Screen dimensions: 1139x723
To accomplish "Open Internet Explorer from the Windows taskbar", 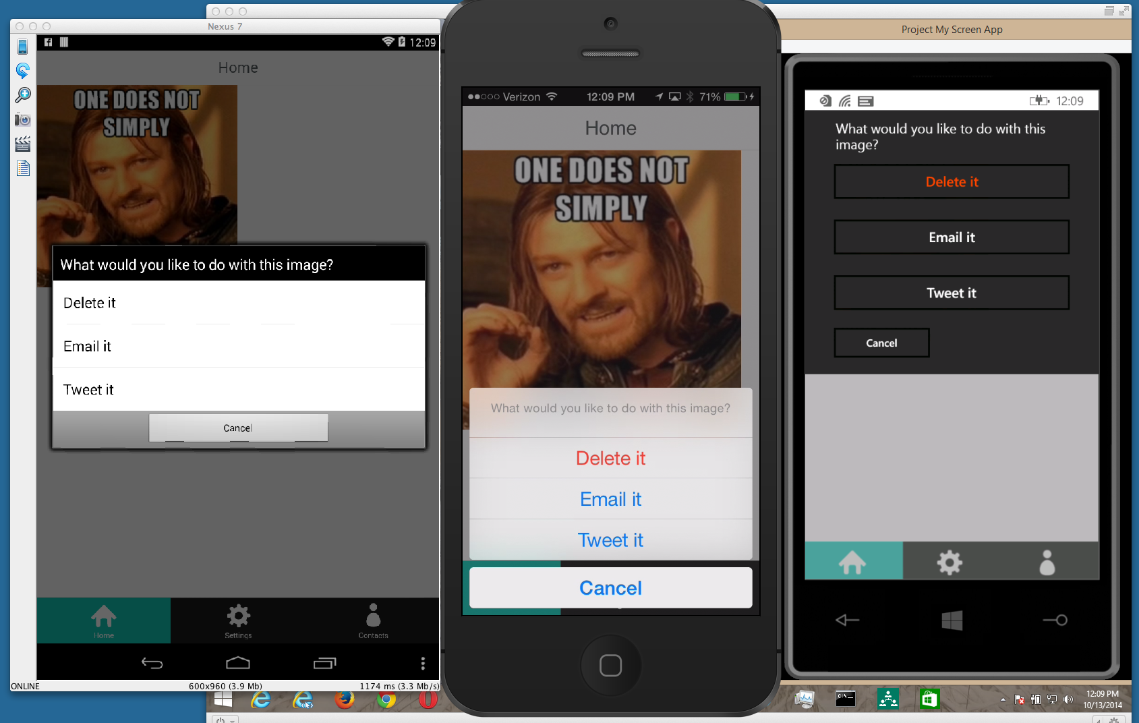I will [x=260, y=699].
